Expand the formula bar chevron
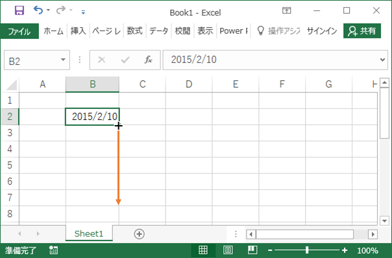Screen dimensions: 392x258 tap(382, 60)
